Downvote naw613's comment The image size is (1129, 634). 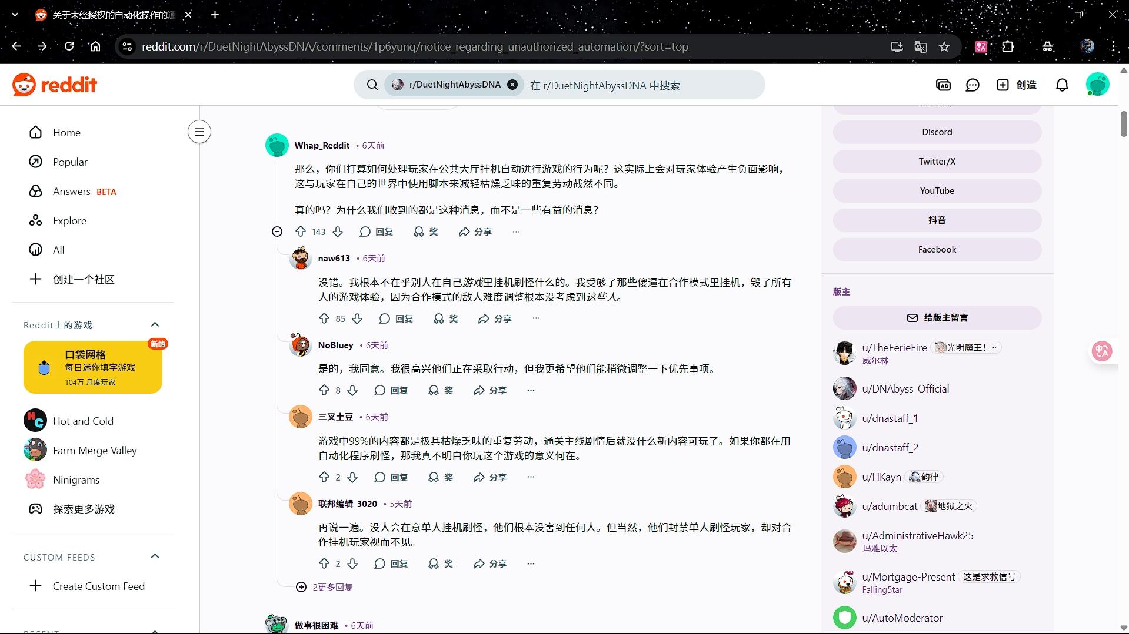(357, 318)
